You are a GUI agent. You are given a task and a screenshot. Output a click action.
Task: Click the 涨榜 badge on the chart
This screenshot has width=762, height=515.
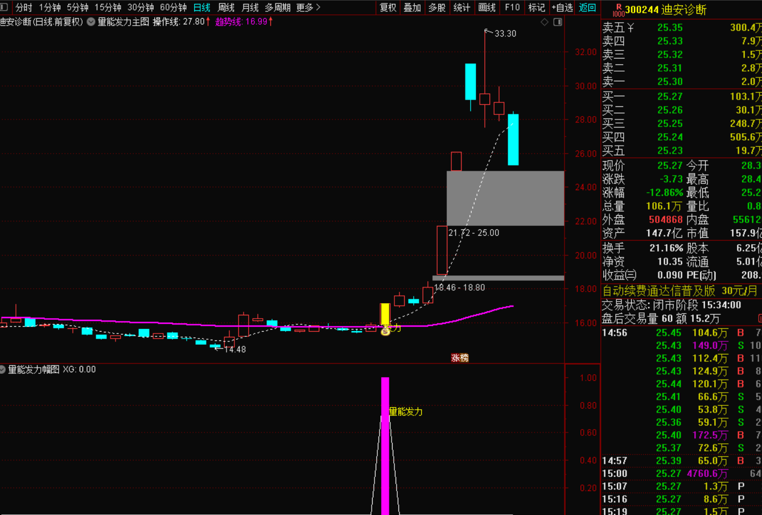[460, 358]
